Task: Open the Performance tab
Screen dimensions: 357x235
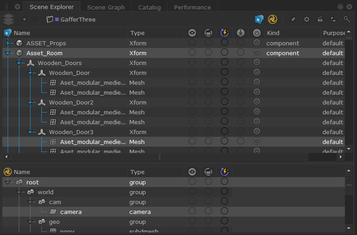Action: point(192,7)
